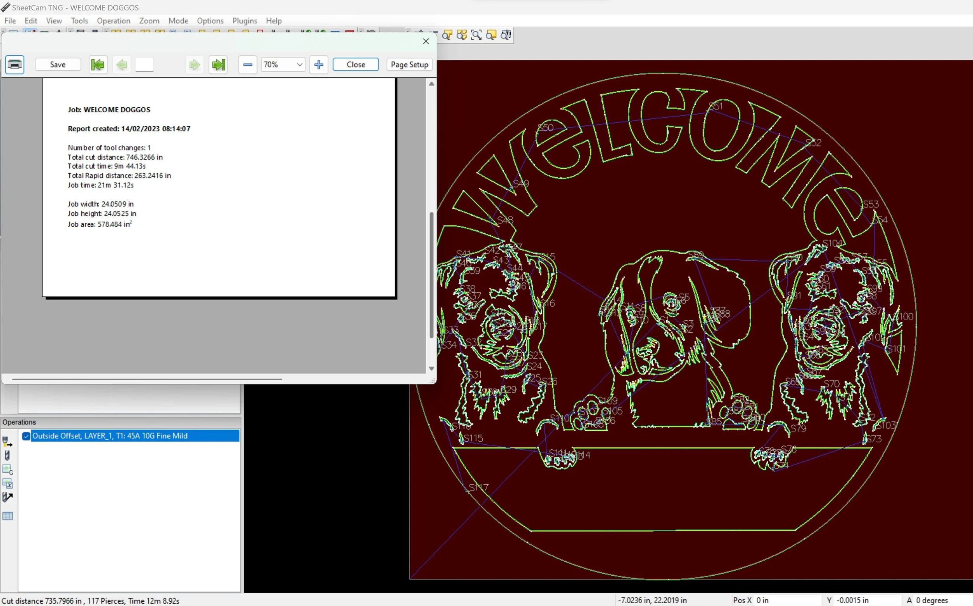Click zoom to fit icon in top toolbar
Image resolution: width=973 pixels, height=606 pixels.
click(x=476, y=35)
